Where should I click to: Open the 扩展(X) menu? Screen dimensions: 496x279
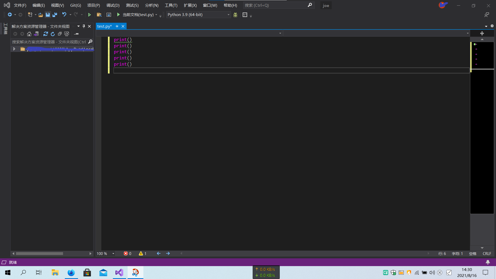(x=190, y=5)
